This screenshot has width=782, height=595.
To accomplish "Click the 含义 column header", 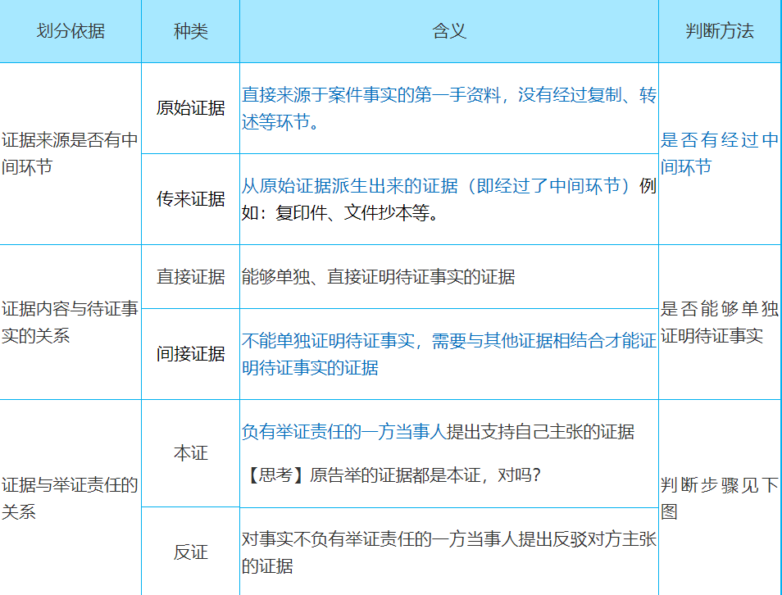I will point(448,32).
